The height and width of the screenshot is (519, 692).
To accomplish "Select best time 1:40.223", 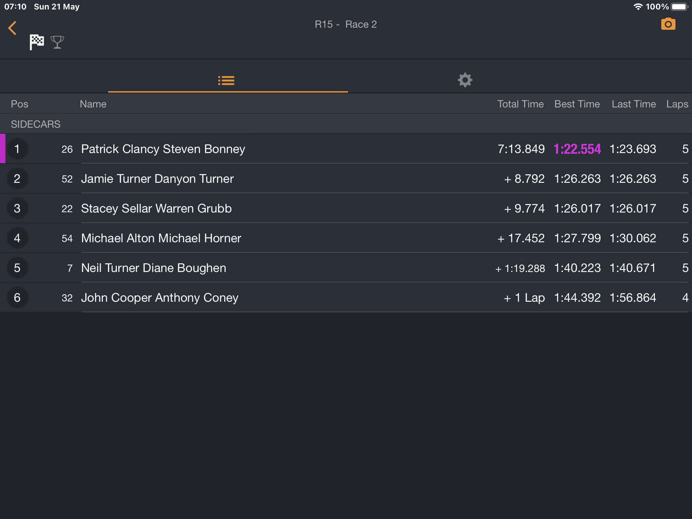I will click(x=577, y=268).
